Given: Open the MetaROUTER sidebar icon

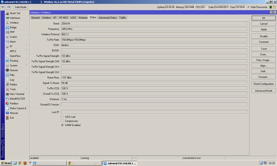Looking at the screenshot, I should [7, 99].
